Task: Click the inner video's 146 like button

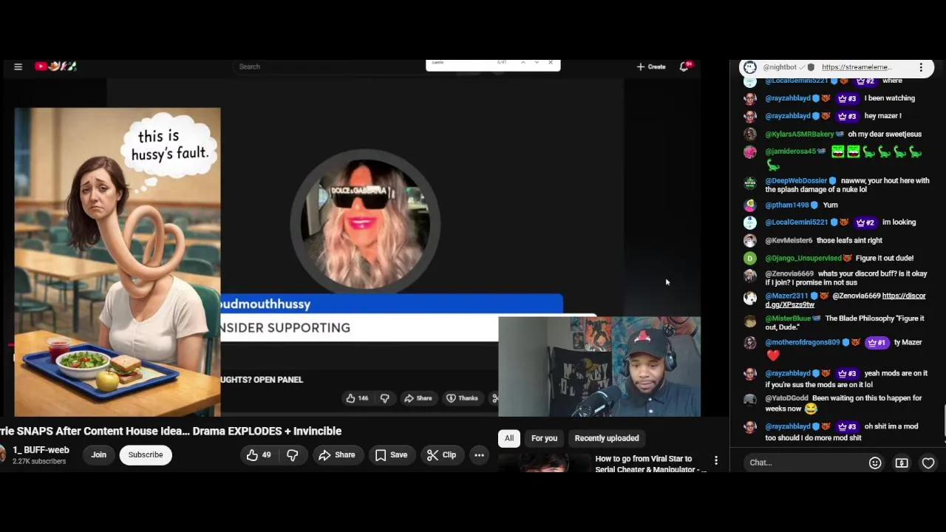Action: [x=357, y=398]
